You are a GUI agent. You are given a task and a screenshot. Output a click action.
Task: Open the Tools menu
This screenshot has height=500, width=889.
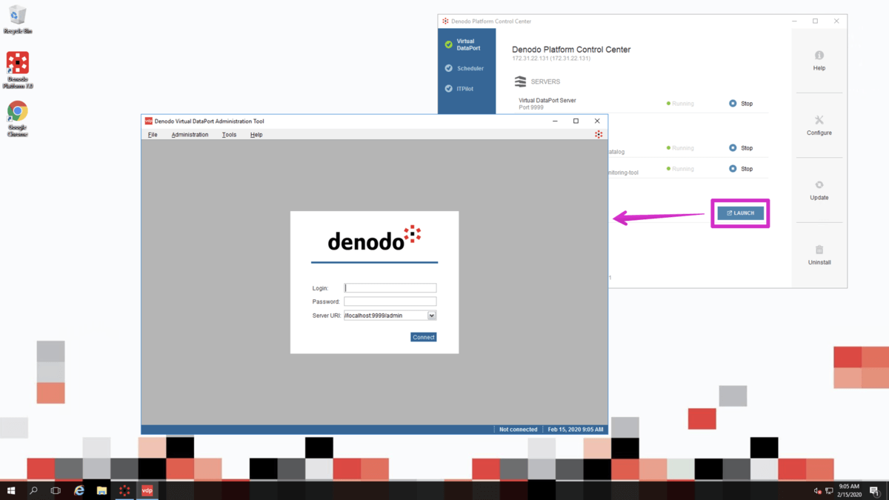tap(229, 135)
